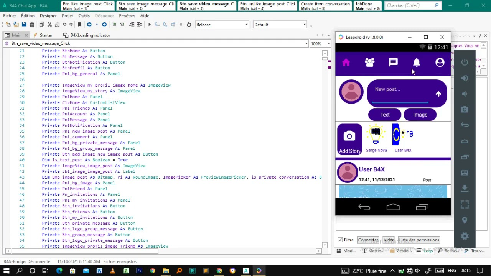Toggle the Filtre checkbox in Logs

[x=340, y=240]
